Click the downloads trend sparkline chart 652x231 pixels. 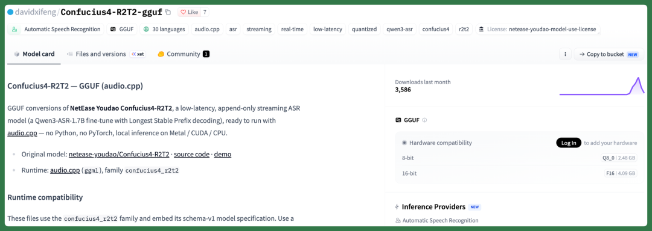602,85
